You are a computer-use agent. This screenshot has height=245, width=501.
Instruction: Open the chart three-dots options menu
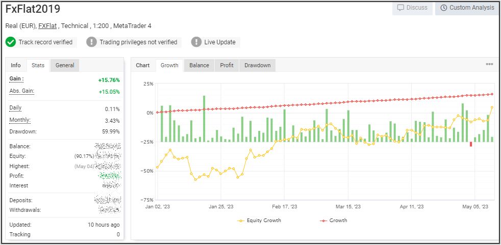click(x=489, y=65)
